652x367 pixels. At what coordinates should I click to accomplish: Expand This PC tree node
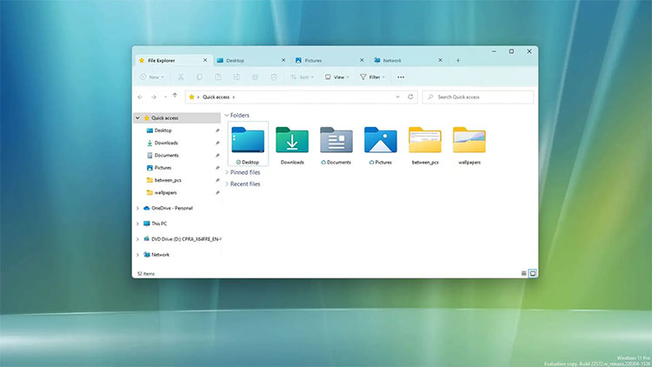pyautogui.click(x=137, y=224)
